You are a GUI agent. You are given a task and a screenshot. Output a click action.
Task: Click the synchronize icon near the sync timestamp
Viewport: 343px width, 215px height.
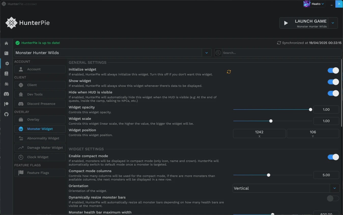coord(279,43)
